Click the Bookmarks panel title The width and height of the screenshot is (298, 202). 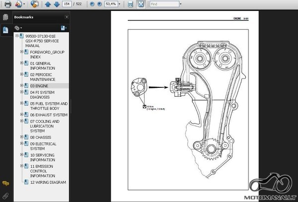tap(23, 17)
